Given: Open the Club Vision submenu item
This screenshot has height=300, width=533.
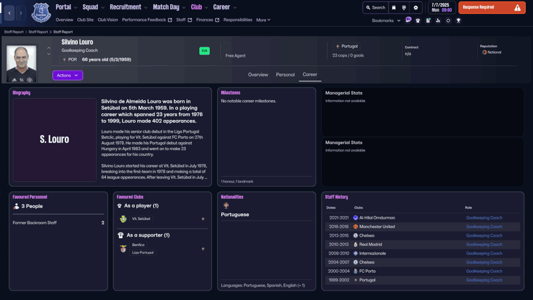Looking at the screenshot, I should click(108, 20).
